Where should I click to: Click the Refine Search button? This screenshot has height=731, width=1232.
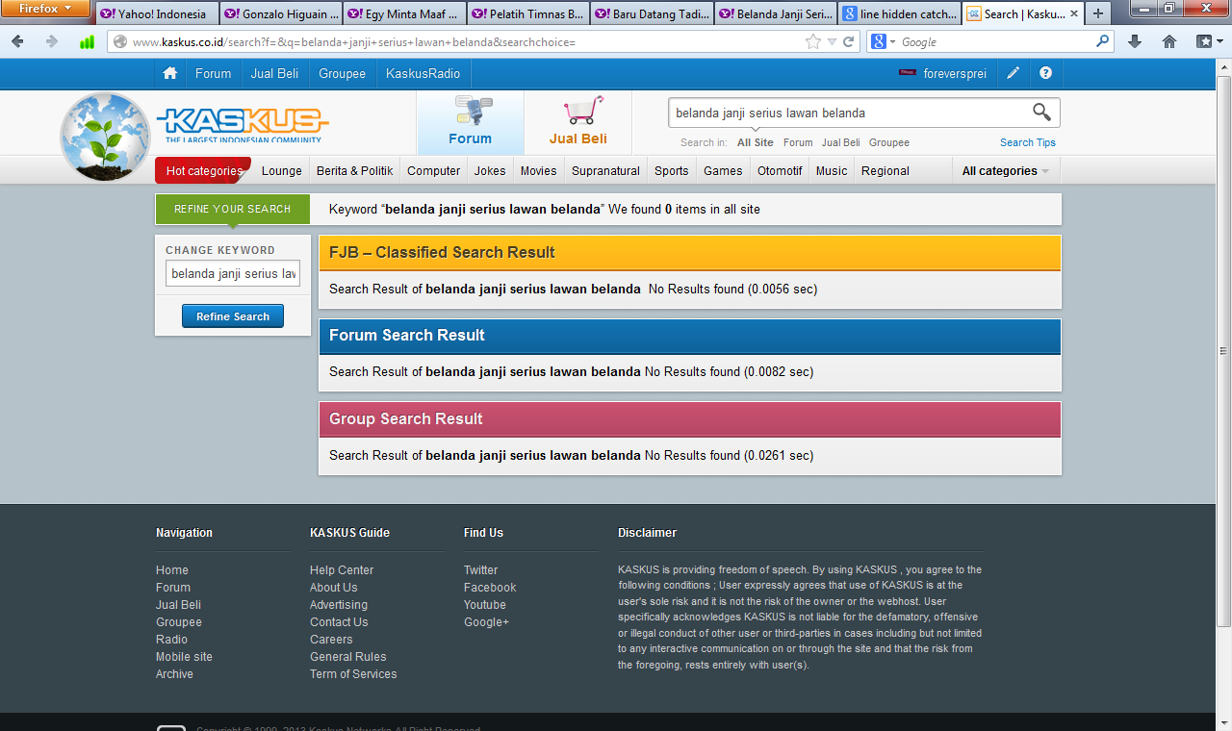point(233,316)
